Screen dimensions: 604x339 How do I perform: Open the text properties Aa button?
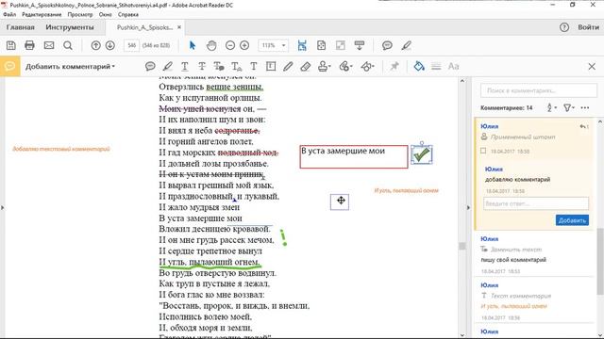[453, 67]
